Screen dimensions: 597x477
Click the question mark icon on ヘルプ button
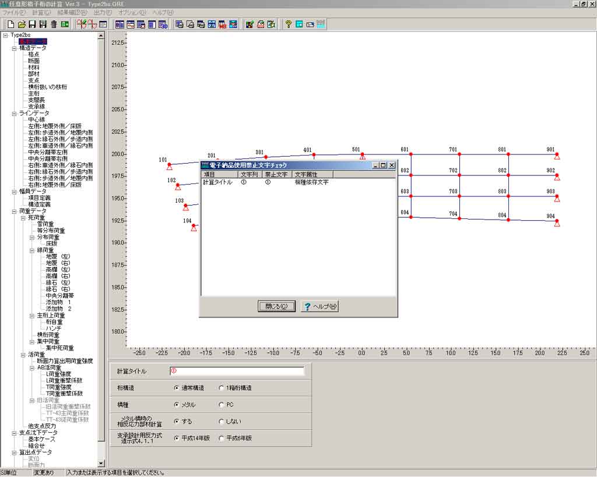(x=307, y=306)
